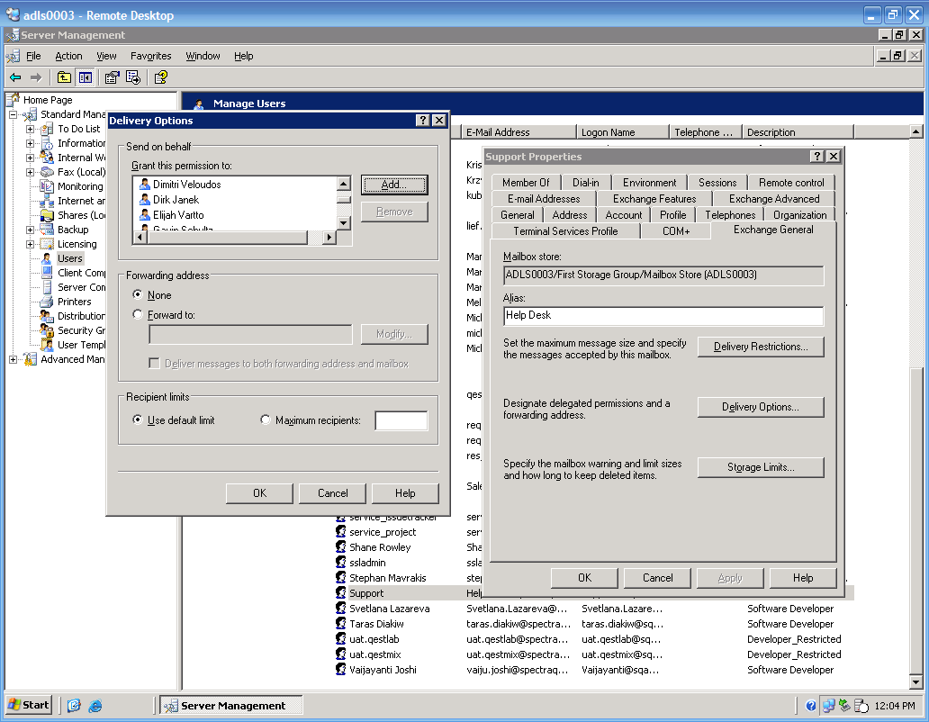This screenshot has height=722, width=929.
Task: Click the Storage Limits button
Action: pos(760,468)
